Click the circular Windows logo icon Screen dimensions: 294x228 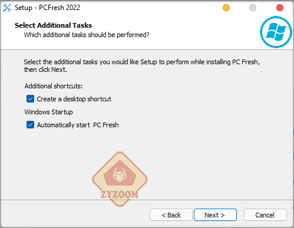point(276,32)
